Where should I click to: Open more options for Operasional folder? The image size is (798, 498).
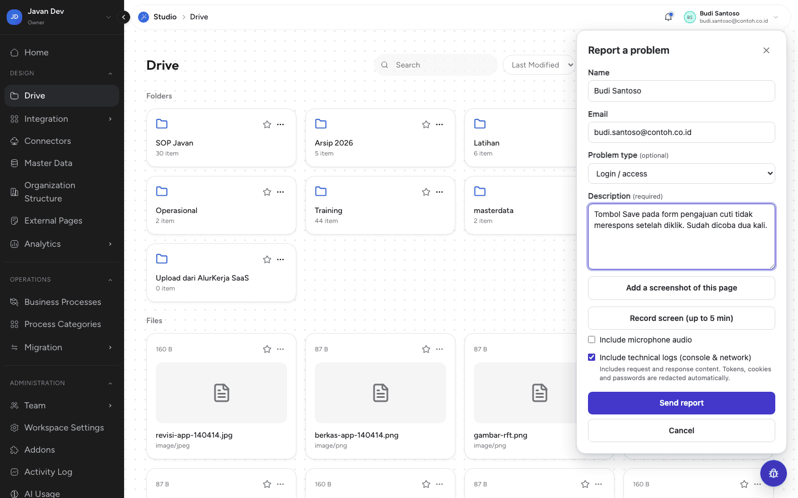click(280, 192)
